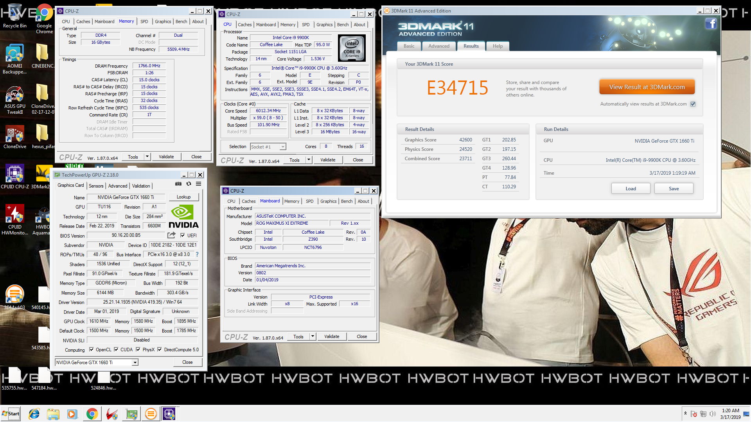
Task: Select AOMEI Backupper desktop icon
Action: [x=15, y=59]
